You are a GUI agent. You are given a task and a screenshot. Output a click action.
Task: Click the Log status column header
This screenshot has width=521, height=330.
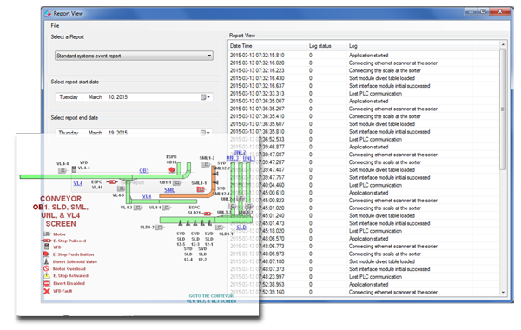(320, 46)
